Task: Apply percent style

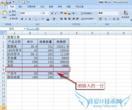Action: pos(106,19)
